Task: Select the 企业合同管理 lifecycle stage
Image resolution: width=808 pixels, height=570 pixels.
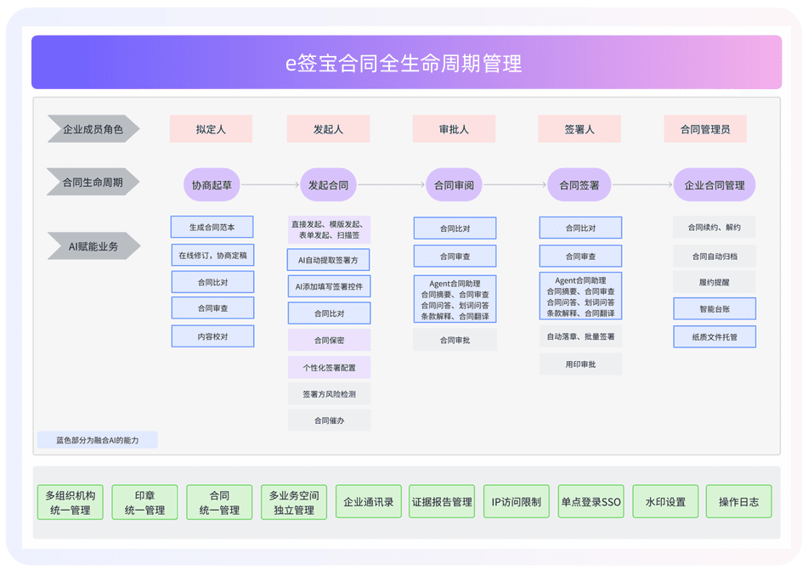Action: (715, 184)
